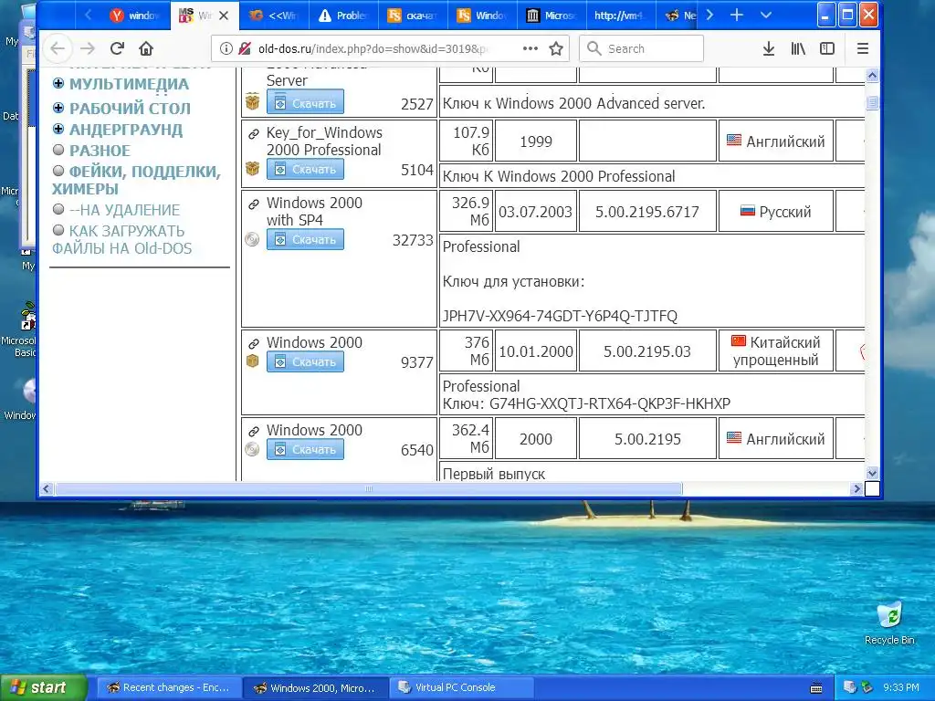Click the page's vertical scrollbar down arrow
This screenshot has height=701, width=935.
[x=872, y=474]
